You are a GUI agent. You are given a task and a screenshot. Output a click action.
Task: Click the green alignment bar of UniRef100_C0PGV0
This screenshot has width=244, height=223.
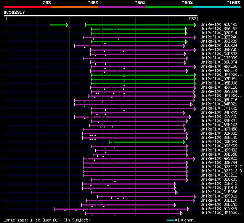pyautogui.click(x=147, y=142)
